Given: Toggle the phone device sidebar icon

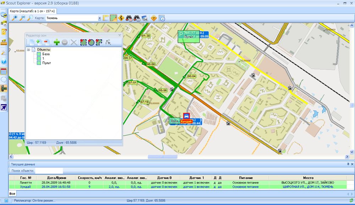Looking at the screenshot, I should pyautogui.click(x=4, y=88).
